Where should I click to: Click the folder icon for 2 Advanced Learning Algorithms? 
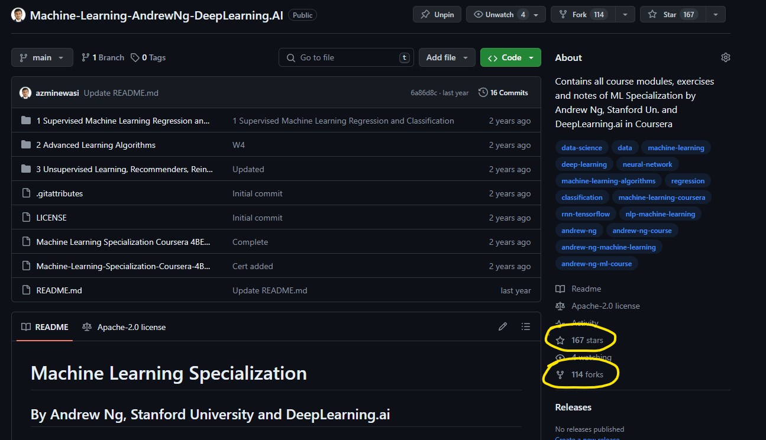[x=25, y=145]
